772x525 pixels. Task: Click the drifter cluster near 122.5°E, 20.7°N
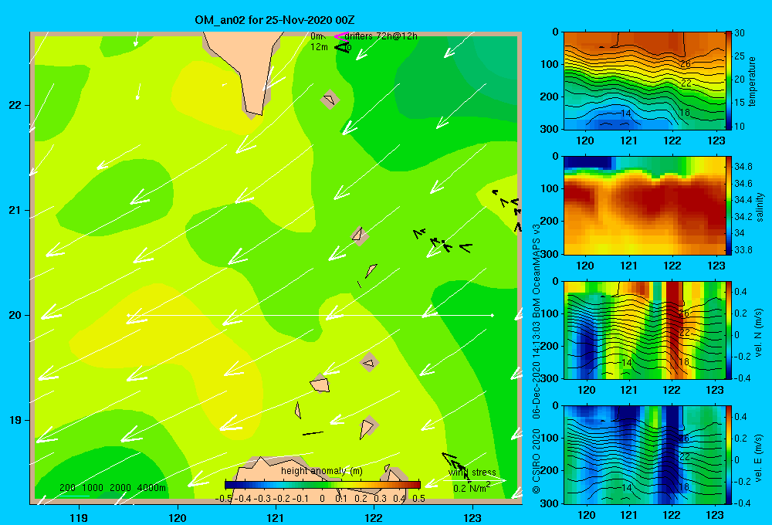(442, 241)
